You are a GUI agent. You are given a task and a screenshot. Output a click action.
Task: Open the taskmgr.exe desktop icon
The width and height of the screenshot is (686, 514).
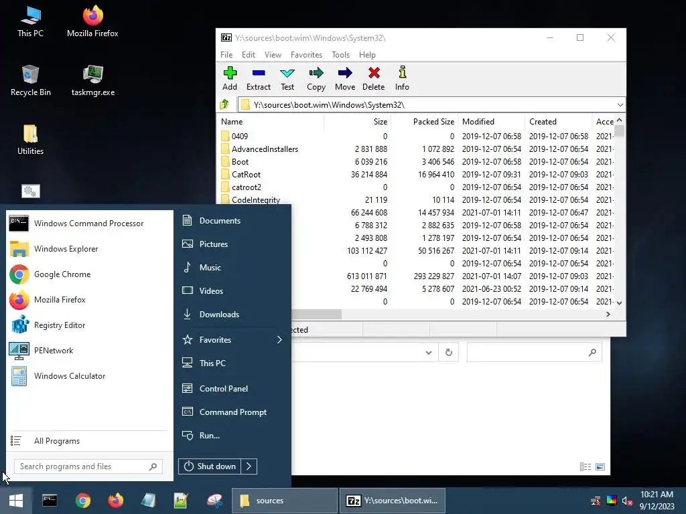[x=92, y=80]
